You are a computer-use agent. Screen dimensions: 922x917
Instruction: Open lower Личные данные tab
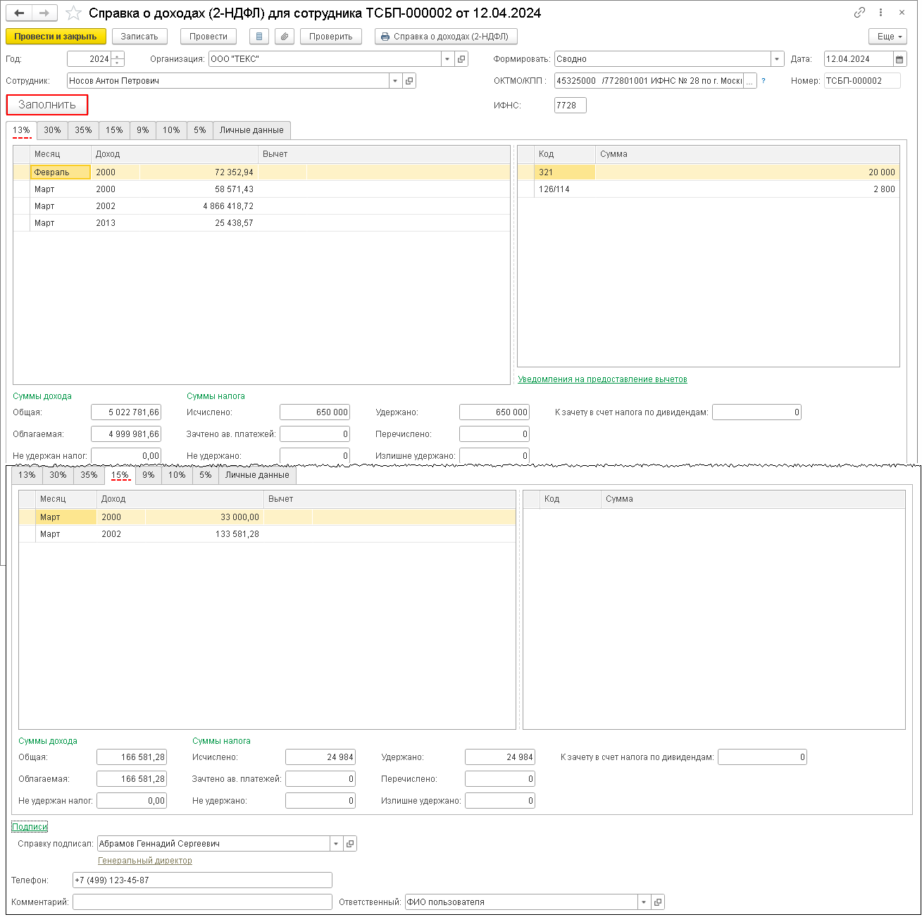(257, 475)
